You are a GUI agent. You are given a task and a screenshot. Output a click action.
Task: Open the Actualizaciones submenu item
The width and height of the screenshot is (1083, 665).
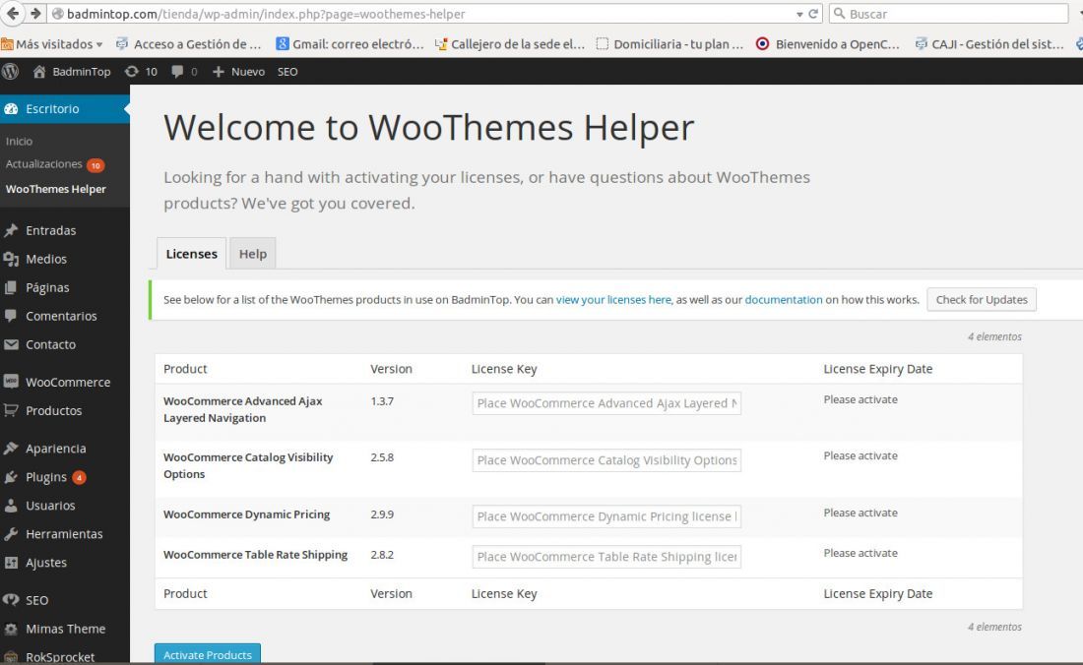(x=43, y=164)
